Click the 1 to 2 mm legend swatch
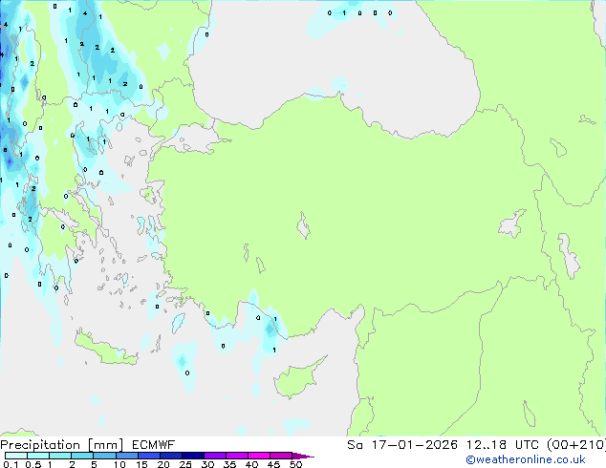606x468 pixels. 60,456
